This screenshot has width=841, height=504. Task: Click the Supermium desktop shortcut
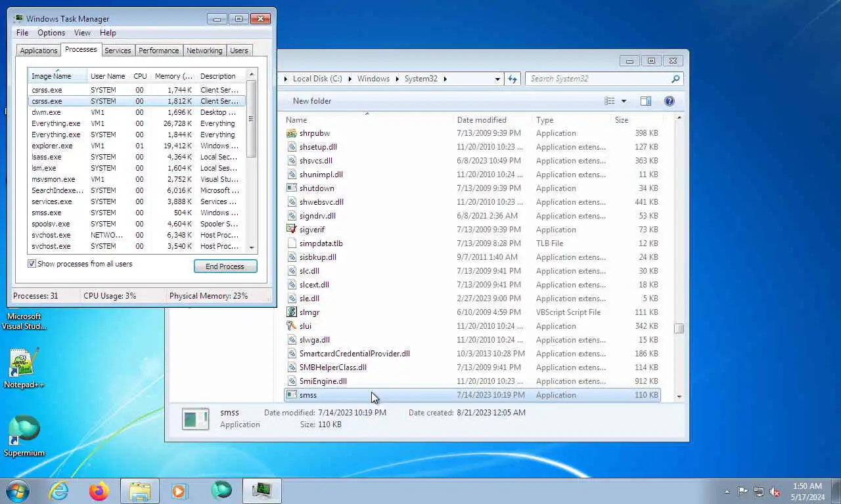pos(24,436)
